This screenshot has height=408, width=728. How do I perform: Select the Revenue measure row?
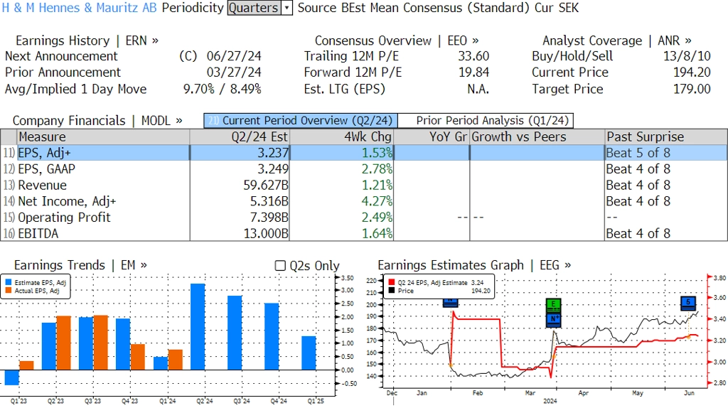tap(363, 186)
